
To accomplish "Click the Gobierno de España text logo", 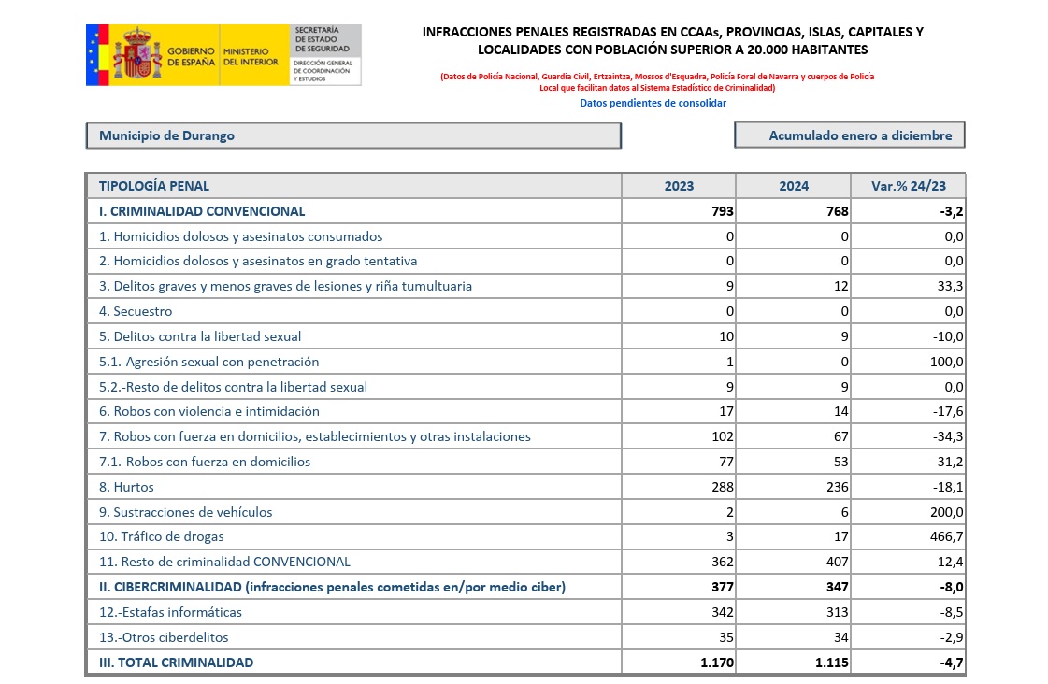I will point(191,56).
